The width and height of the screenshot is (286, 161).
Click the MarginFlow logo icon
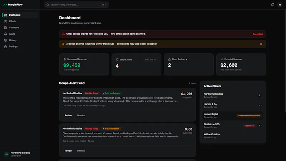pyautogui.click(x=5, y=5)
